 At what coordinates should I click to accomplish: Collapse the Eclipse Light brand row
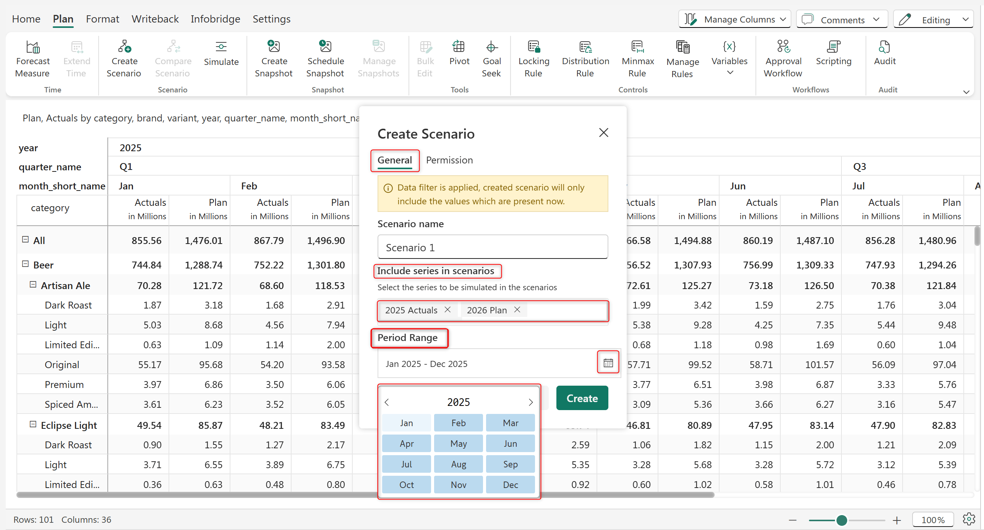coord(33,424)
